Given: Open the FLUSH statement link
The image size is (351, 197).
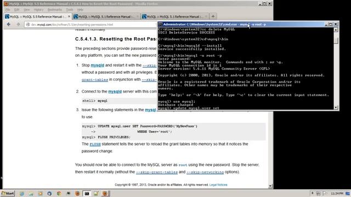Looking at the screenshot, I should [95, 144].
